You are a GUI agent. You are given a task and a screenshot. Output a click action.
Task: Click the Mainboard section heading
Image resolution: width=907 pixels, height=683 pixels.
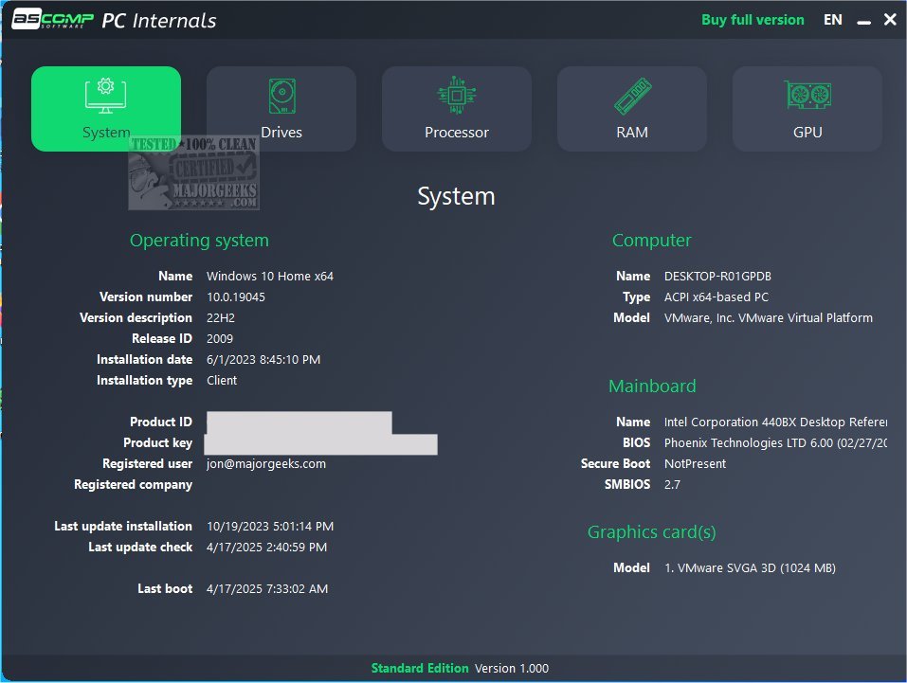click(x=652, y=386)
